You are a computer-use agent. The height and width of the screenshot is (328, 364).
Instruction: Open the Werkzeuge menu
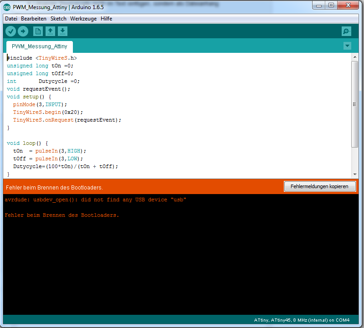(x=83, y=19)
